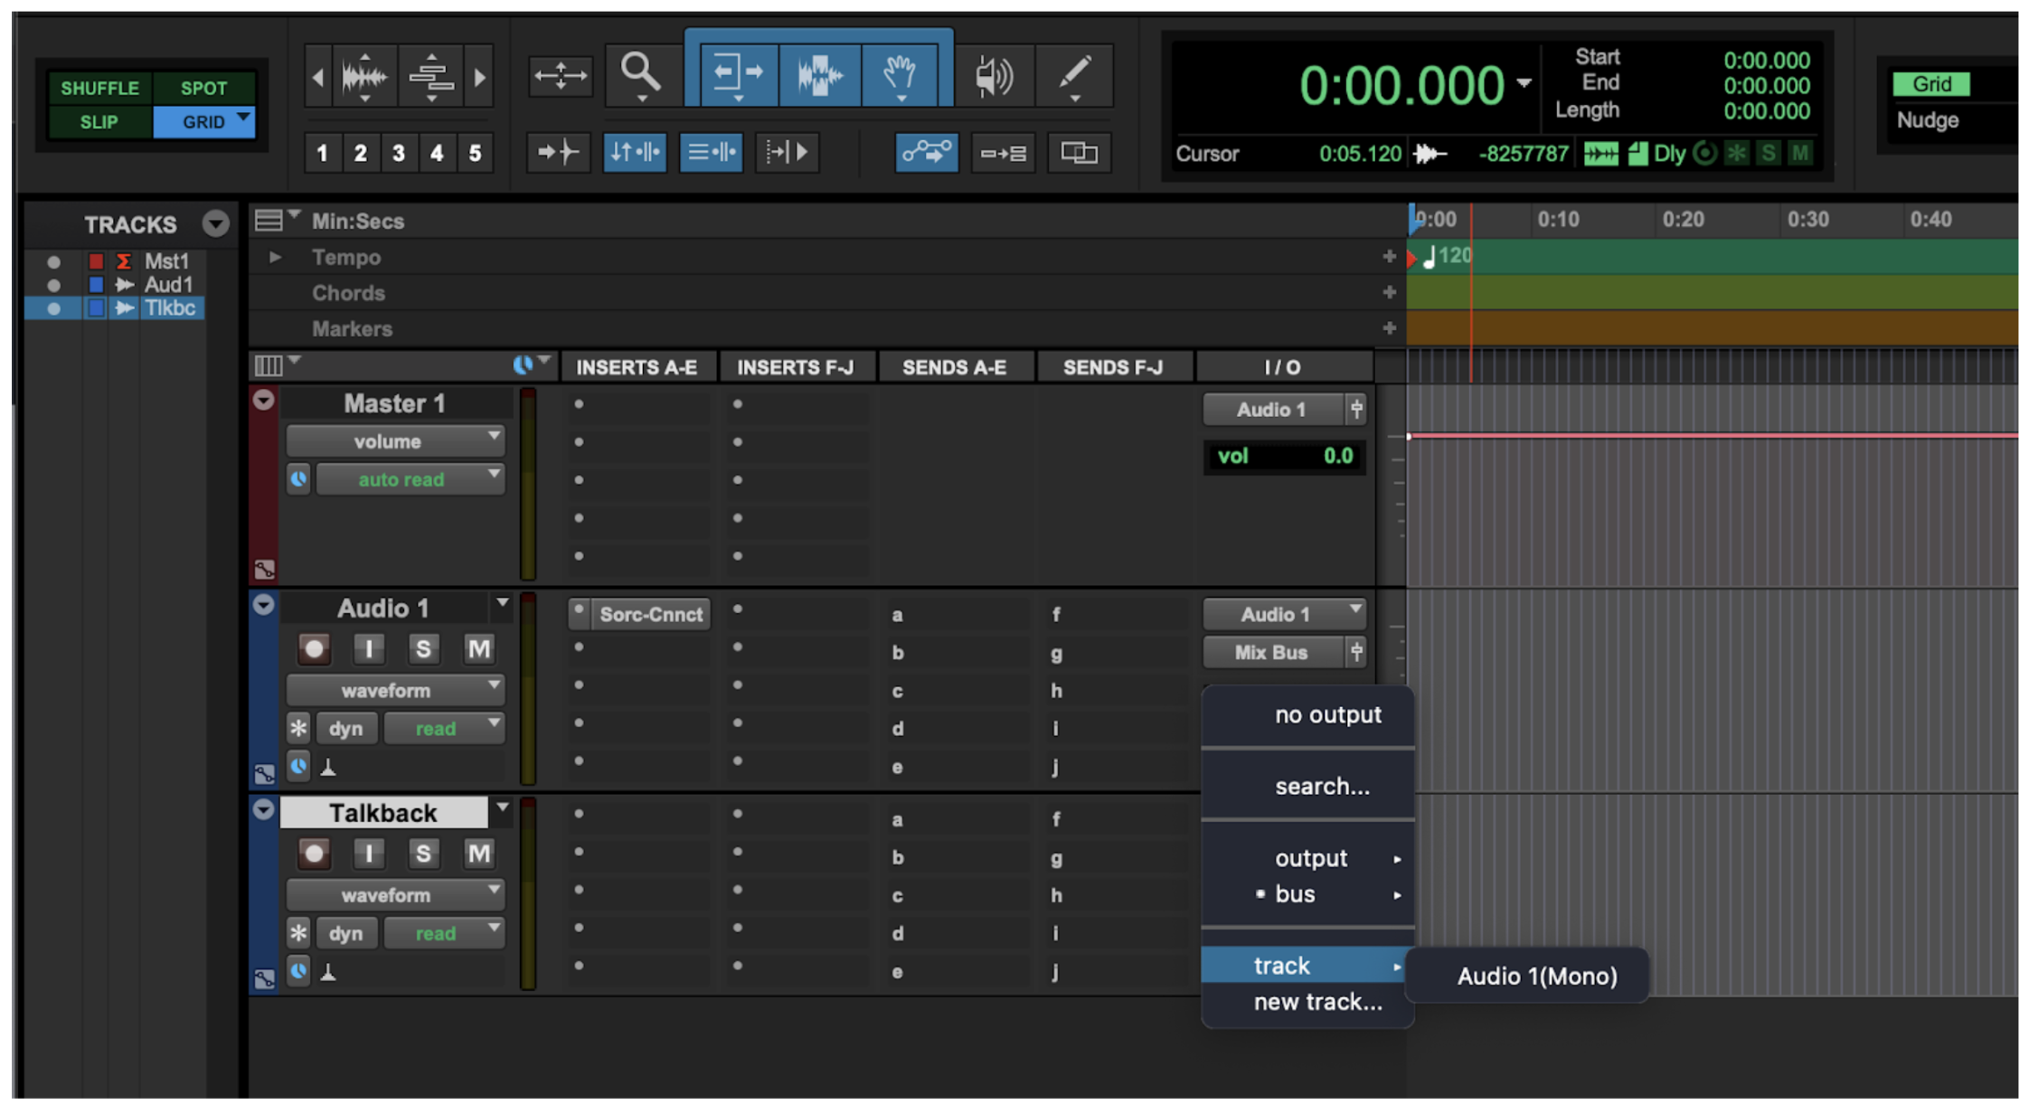Select the Grabber hand tool
The image size is (2029, 1105).
(x=900, y=74)
